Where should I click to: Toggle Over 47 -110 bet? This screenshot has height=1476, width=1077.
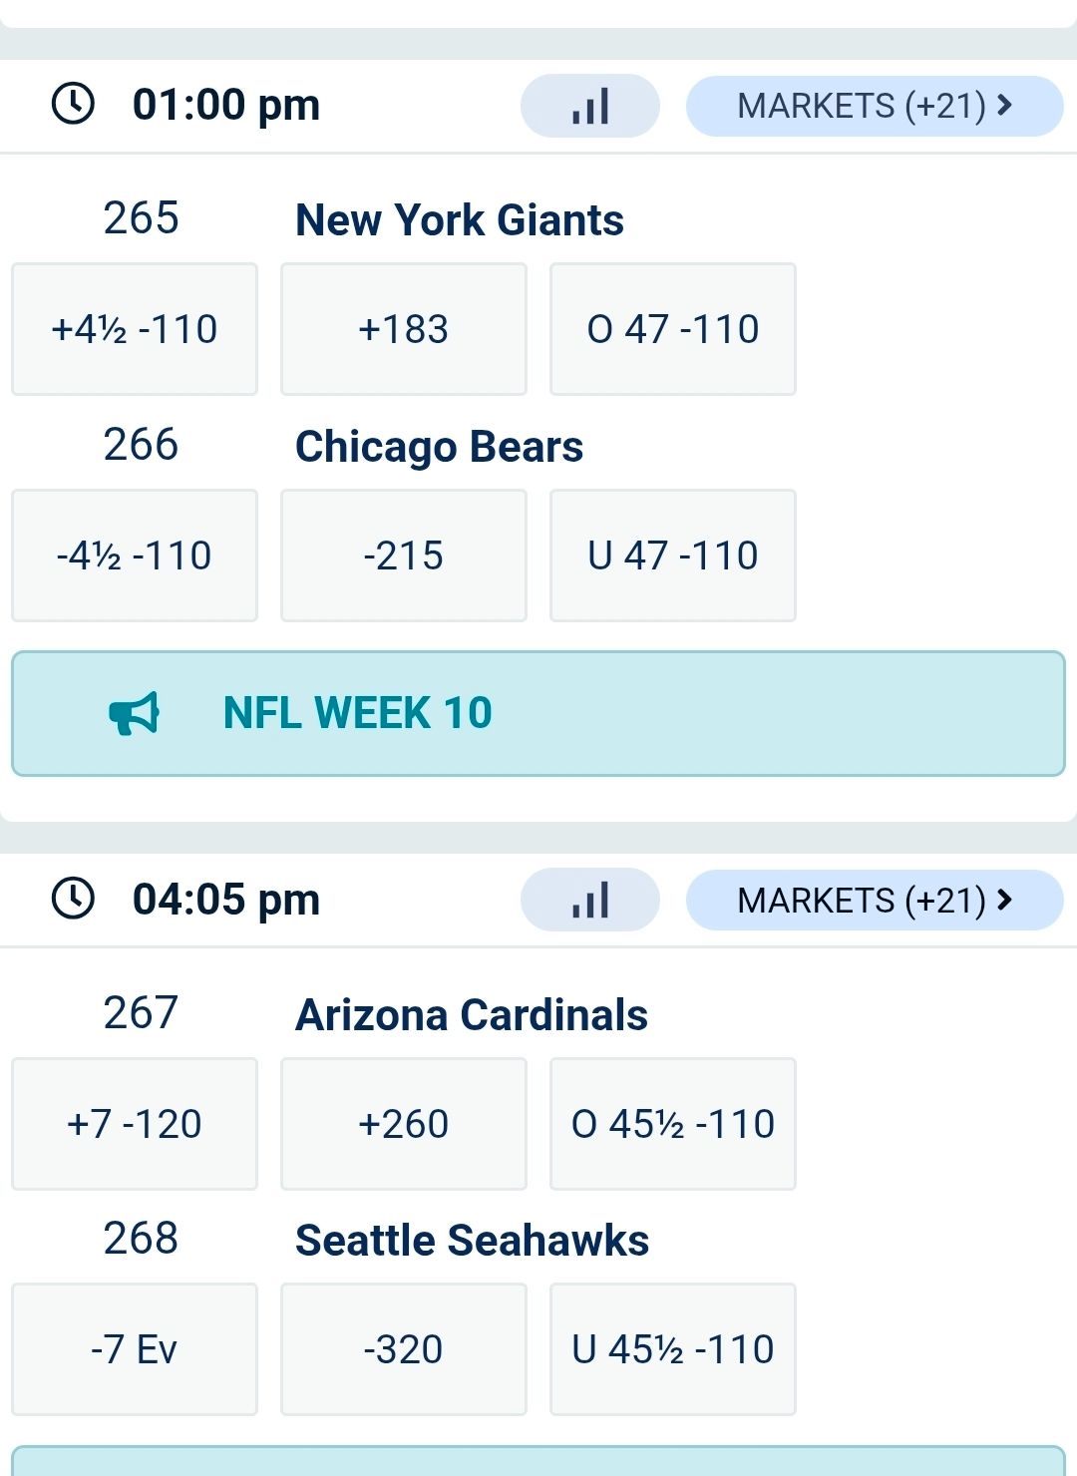672,329
